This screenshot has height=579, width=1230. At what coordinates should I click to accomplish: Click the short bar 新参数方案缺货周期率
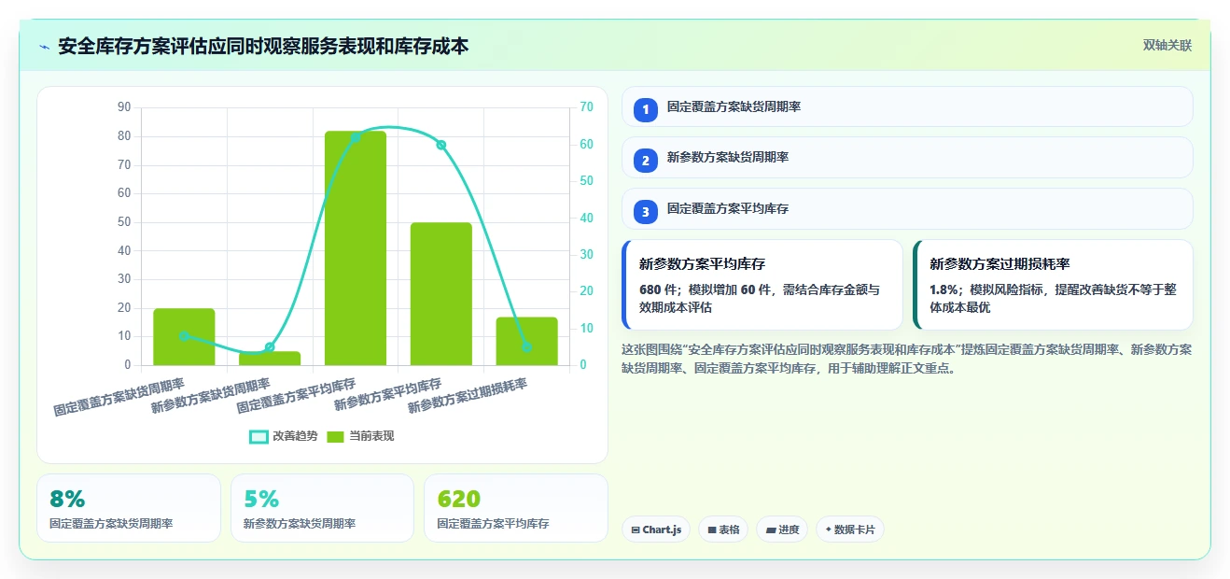pyautogui.click(x=270, y=359)
